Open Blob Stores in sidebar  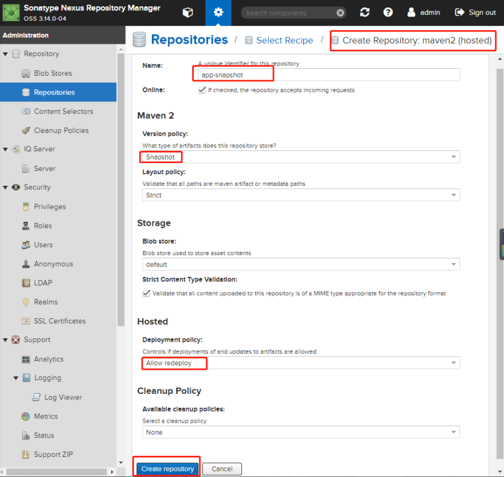pos(53,73)
